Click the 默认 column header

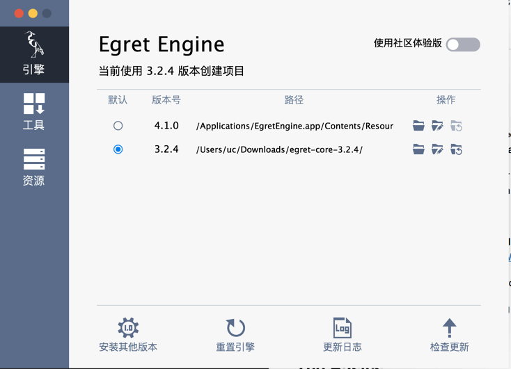pos(118,100)
